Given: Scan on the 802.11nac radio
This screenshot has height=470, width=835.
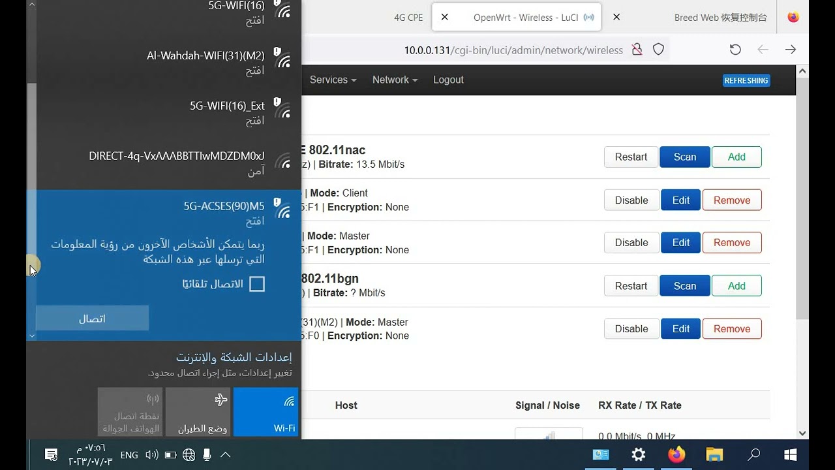Looking at the screenshot, I should coord(685,157).
